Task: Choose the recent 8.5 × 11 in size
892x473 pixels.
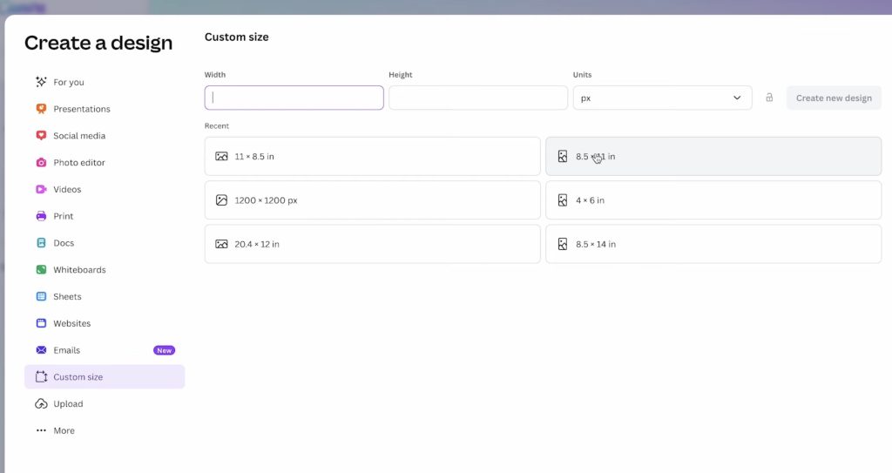Action: (x=713, y=157)
